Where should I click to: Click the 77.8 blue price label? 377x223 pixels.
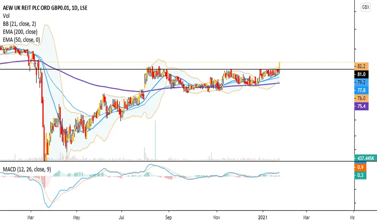click(361, 90)
